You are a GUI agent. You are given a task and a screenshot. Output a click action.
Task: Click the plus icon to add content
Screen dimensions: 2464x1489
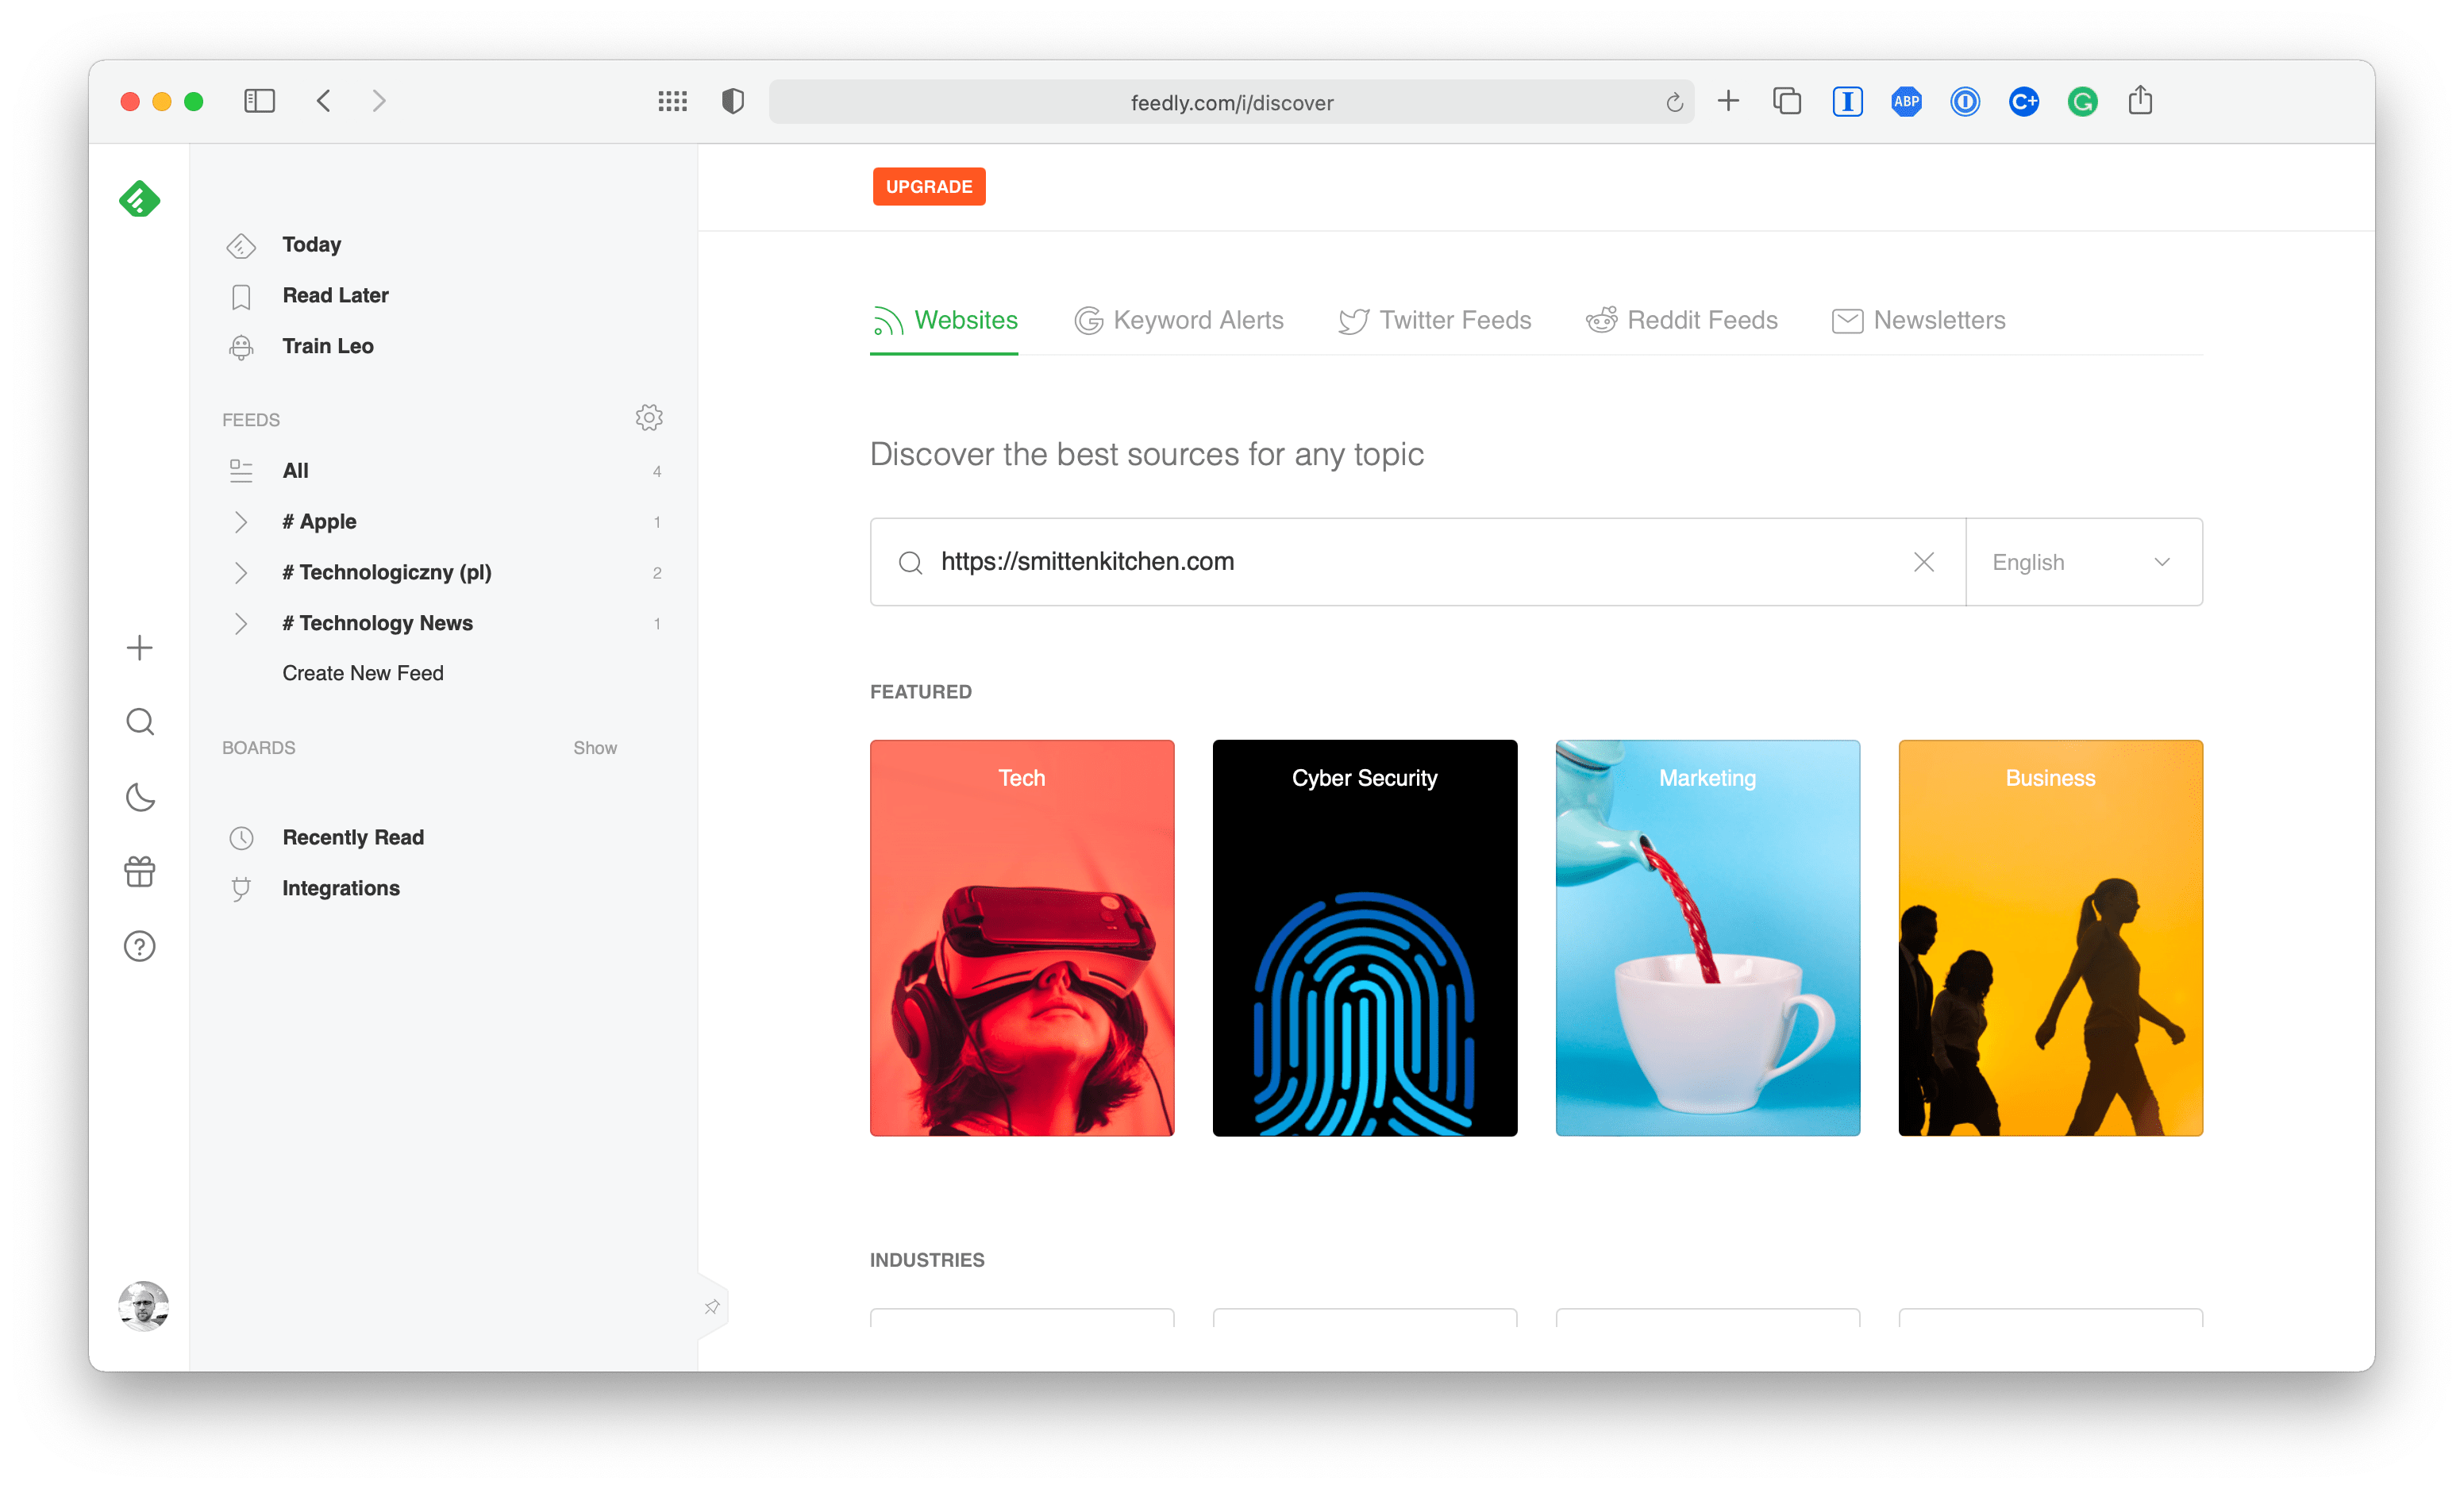140,648
